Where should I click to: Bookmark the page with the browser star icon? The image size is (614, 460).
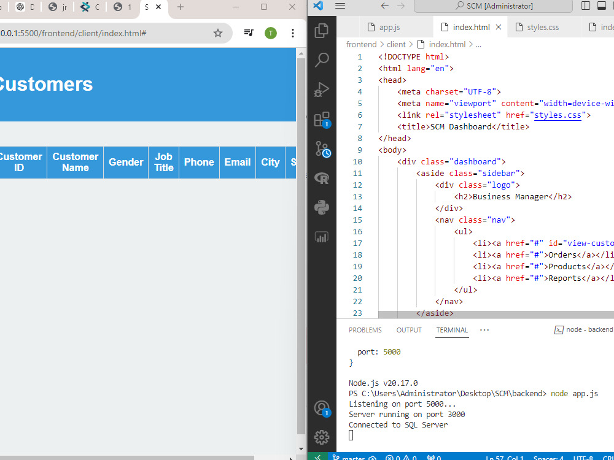pos(218,33)
